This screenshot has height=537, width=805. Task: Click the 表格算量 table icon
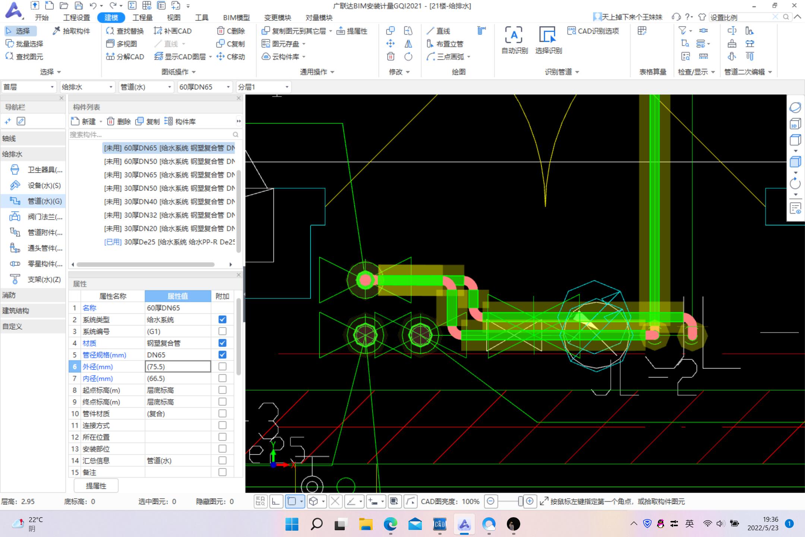[x=642, y=31]
